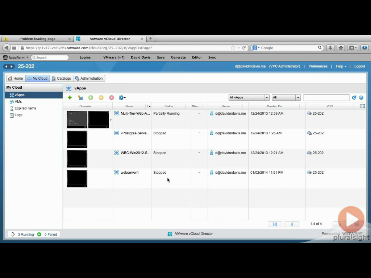Open the gear actions menu
Screen dimensions: 371x278
click(122, 97)
